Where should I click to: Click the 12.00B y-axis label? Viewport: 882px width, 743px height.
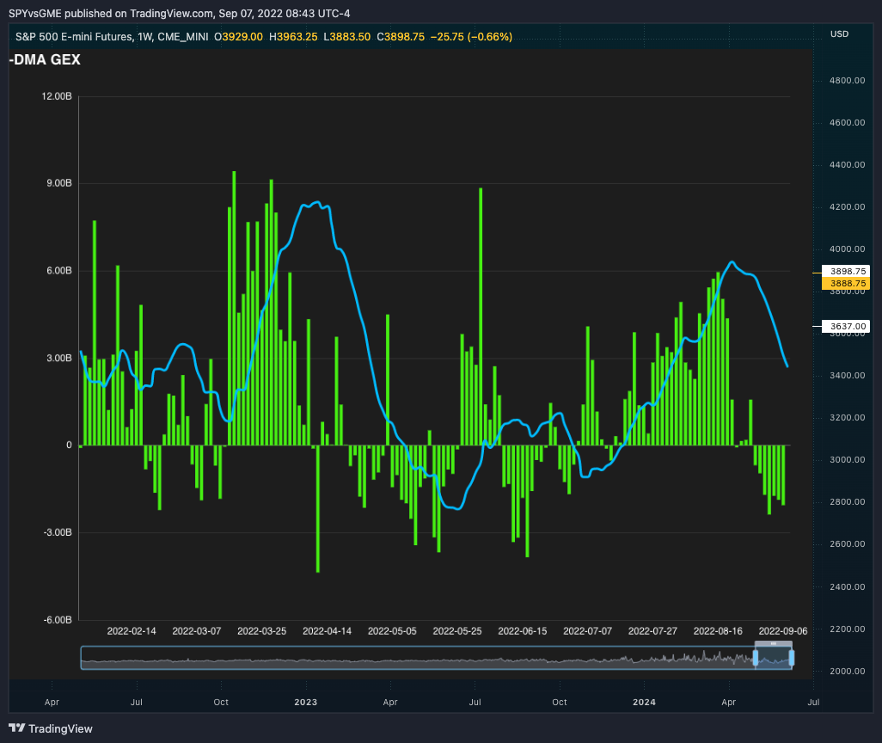pyautogui.click(x=57, y=96)
